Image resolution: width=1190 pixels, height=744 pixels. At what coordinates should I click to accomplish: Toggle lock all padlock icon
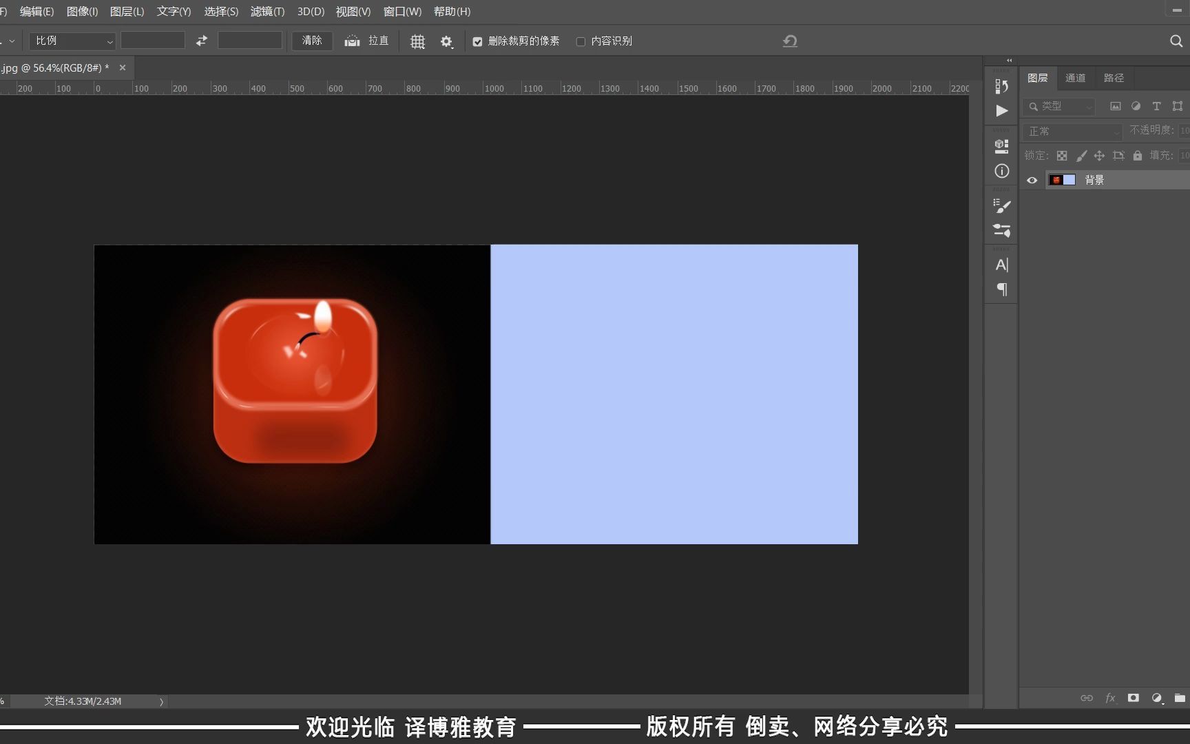[x=1138, y=156]
